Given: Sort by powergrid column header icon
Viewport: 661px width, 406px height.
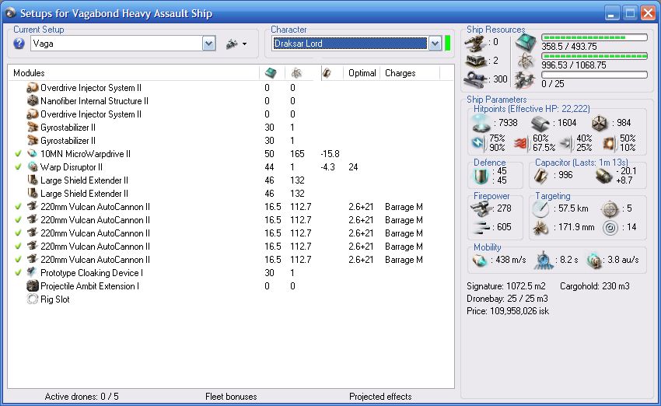Looking at the screenshot, I should click(296, 73).
